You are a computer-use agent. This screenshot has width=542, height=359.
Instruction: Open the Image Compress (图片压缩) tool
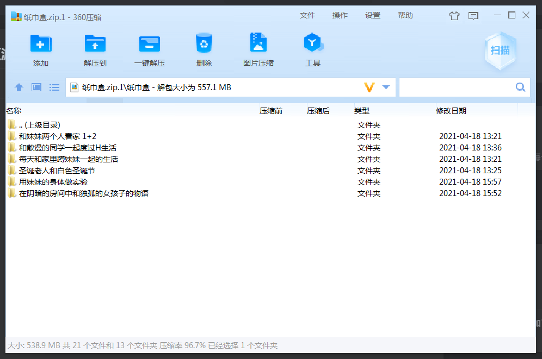(x=258, y=42)
